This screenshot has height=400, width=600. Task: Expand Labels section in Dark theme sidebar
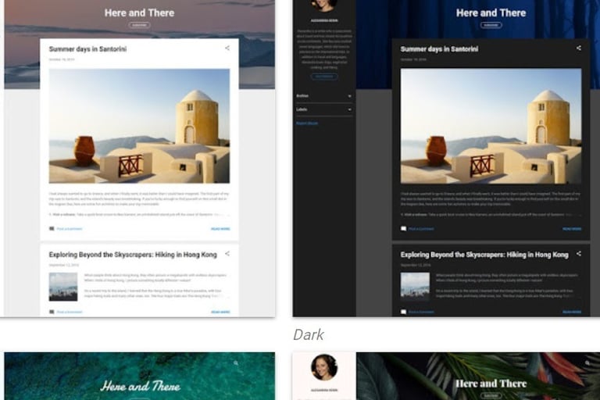(324, 109)
